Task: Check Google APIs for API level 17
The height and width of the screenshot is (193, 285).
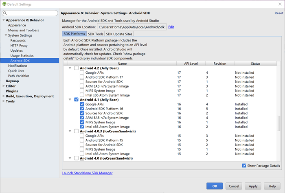Action: pos(82,72)
